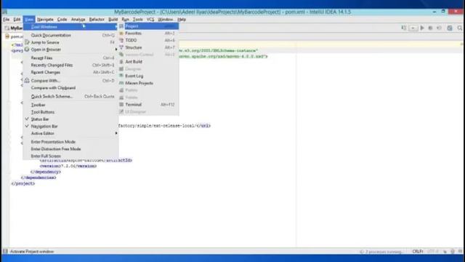Image resolution: width=465 pixels, height=262 pixels.
Task: Click the Structure icon in submenu
Action: tap(121, 47)
